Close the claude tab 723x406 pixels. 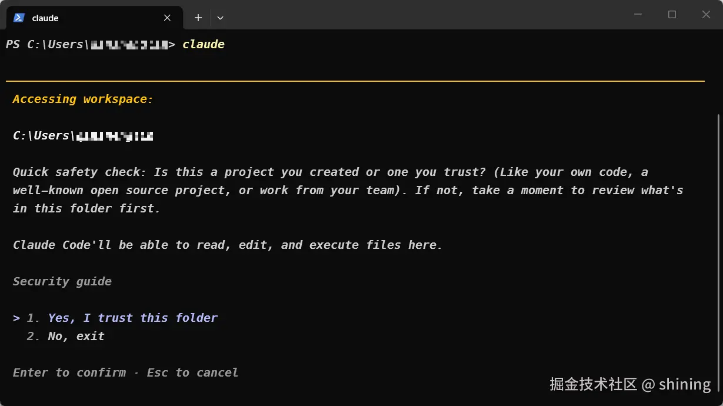[x=168, y=18]
